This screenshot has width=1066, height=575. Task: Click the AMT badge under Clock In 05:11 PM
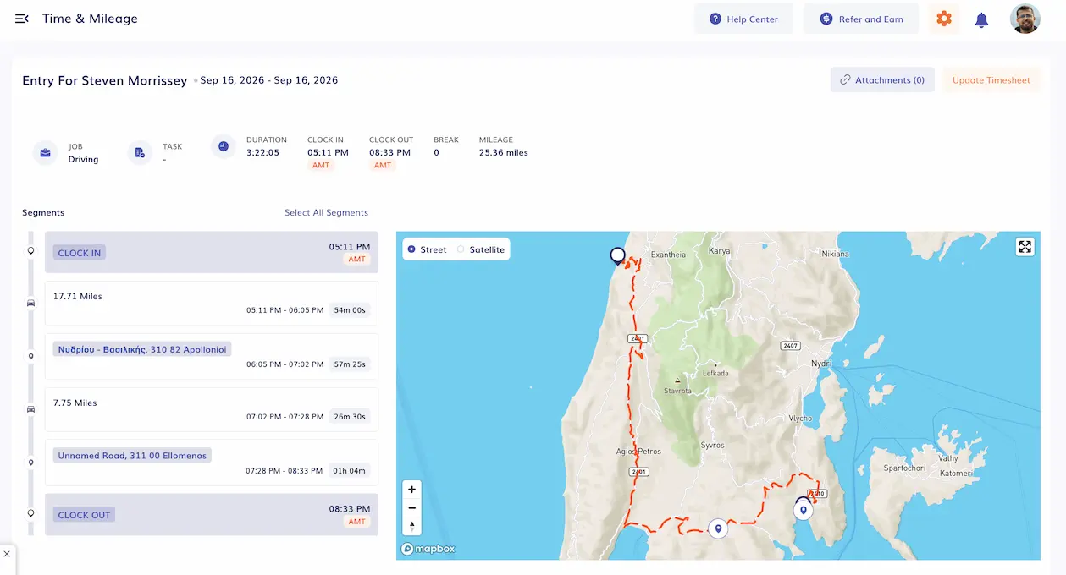coord(321,166)
